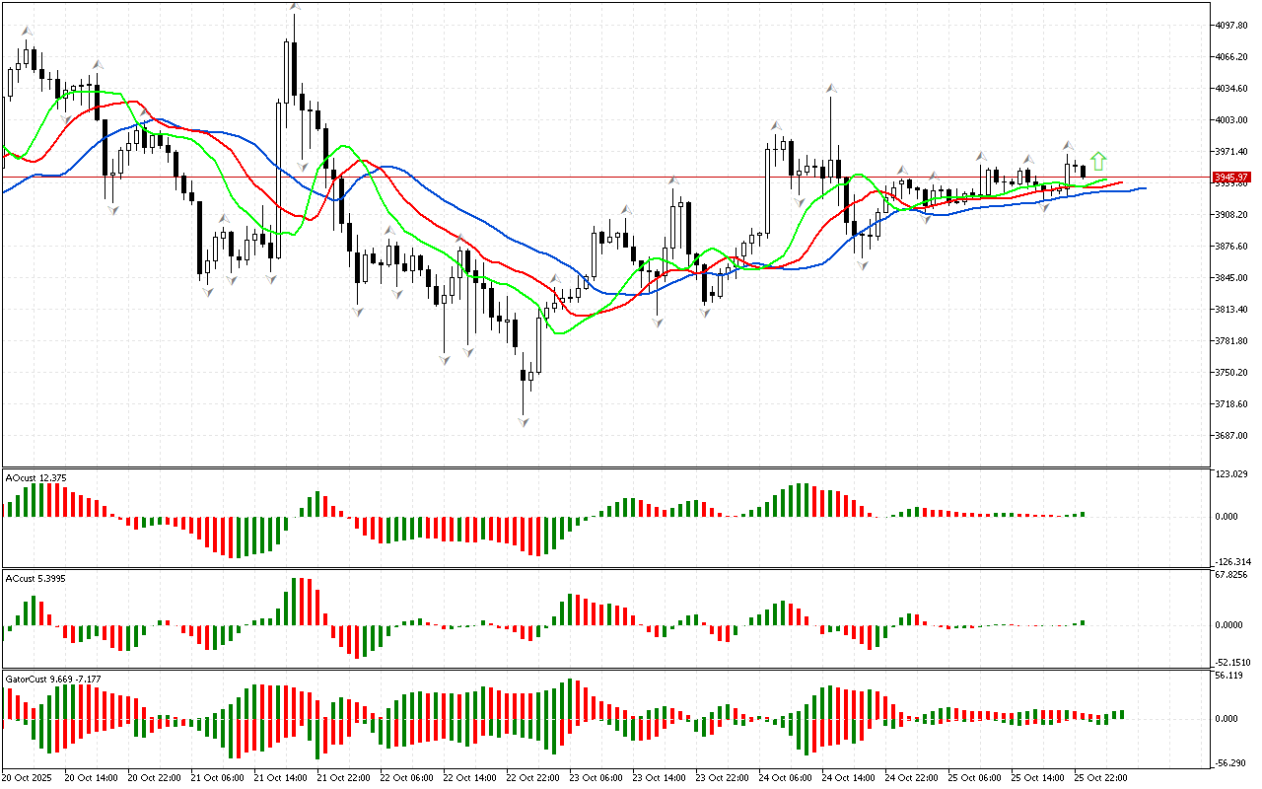The height and width of the screenshot is (789, 1262).
Task: Click the current price tag 3945.97
Action: click(1231, 178)
